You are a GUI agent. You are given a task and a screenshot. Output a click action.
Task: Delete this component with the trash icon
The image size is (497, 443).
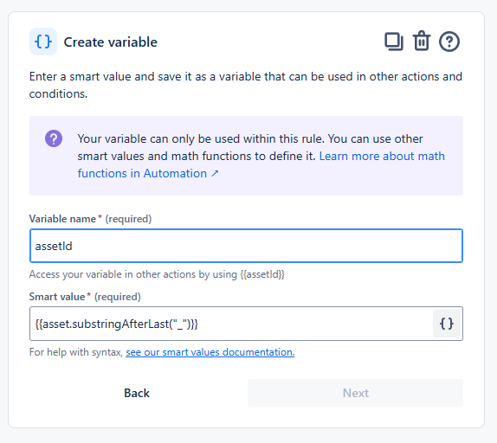[x=422, y=41]
